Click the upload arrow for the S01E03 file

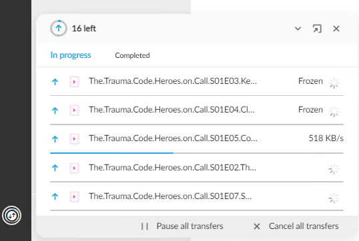[x=55, y=81]
